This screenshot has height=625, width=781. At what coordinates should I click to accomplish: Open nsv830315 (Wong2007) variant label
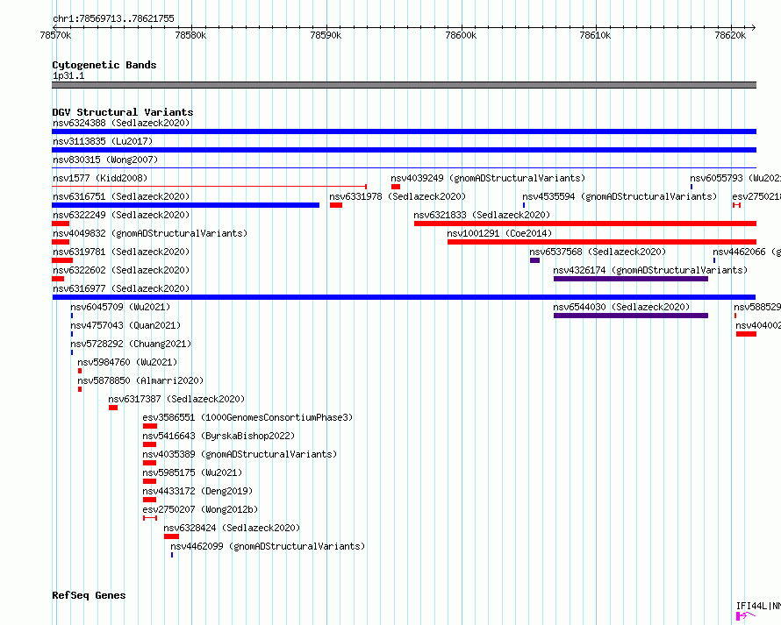point(105,160)
